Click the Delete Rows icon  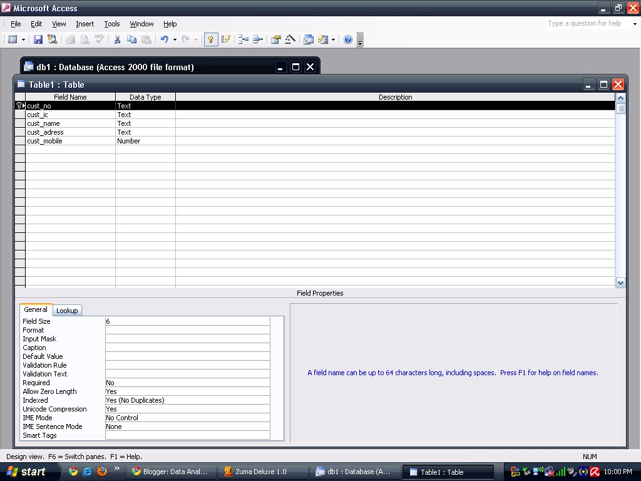(258, 39)
